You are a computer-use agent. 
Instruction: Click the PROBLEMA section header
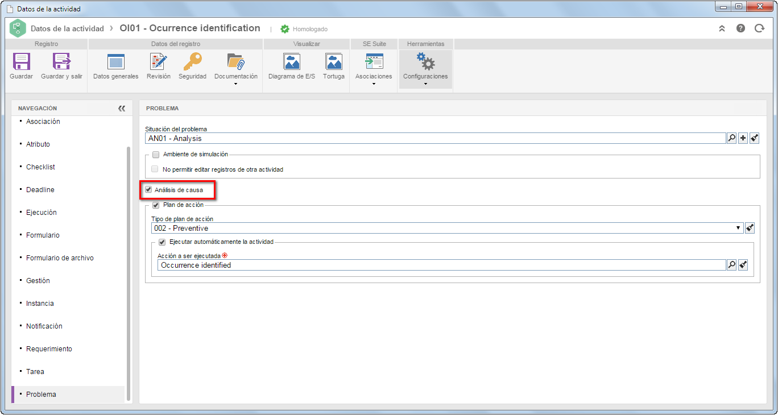162,108
